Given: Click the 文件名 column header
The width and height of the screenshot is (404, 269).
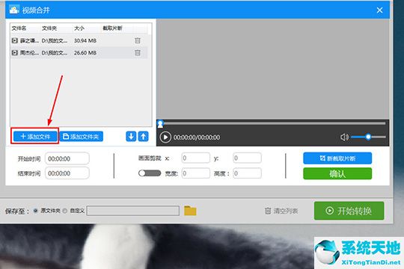Looking at the screenshot, I should [x=19, y=28].
